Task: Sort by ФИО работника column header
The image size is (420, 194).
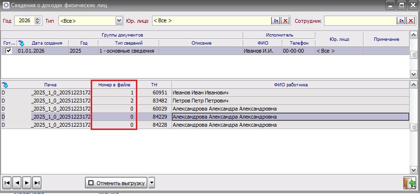Action: [x=291, y=85]
